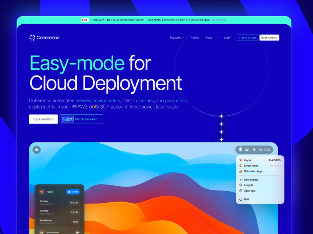
Task: Click the Thu 11:22 clock text
Action: pos(264,150)
